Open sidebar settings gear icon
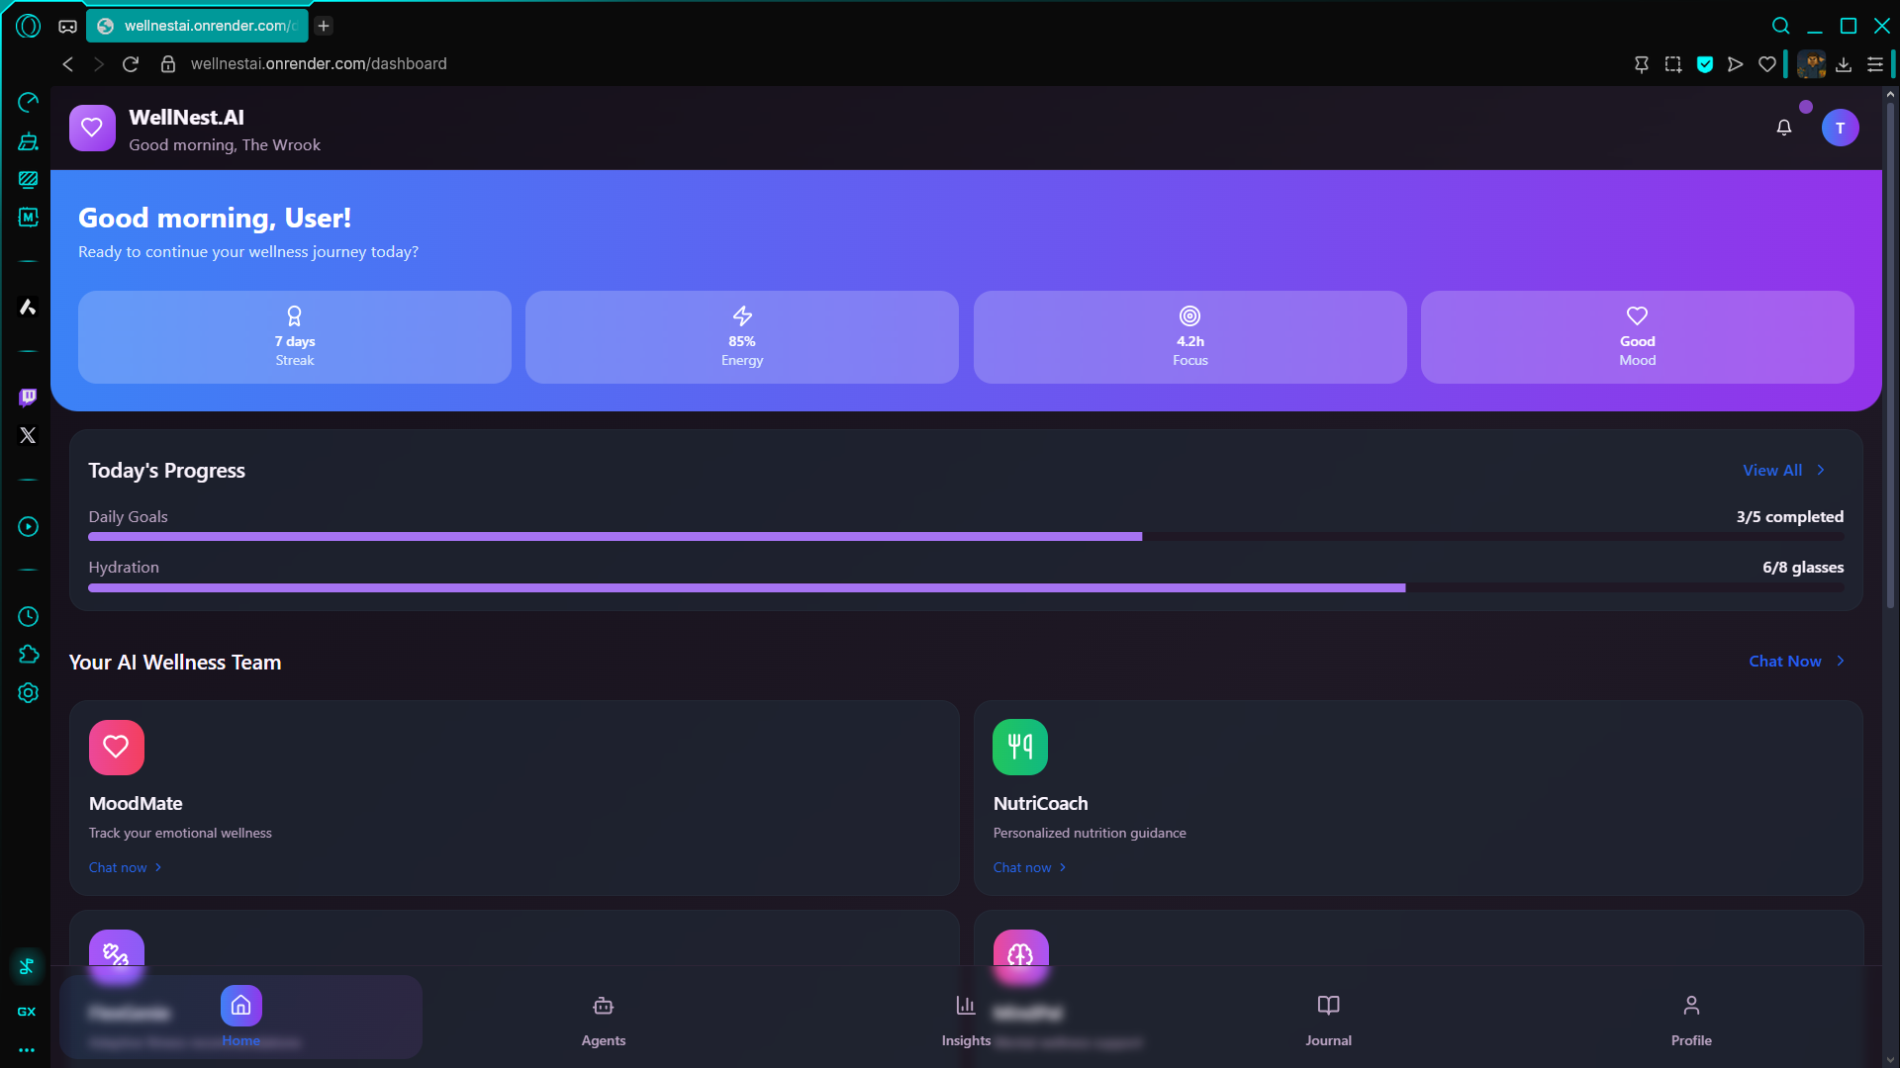This screenshot has height=1068, width=1900. click(x=28, y=693)
